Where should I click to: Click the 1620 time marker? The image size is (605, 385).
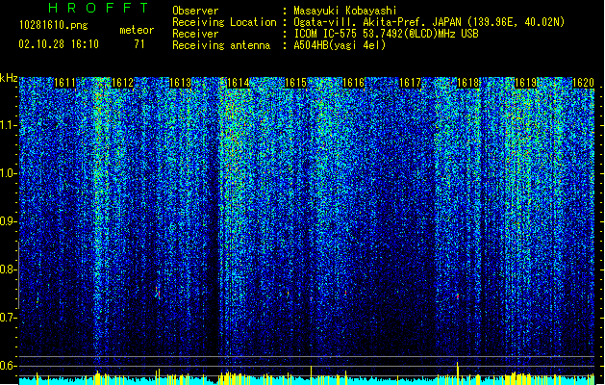coord(583,82)
